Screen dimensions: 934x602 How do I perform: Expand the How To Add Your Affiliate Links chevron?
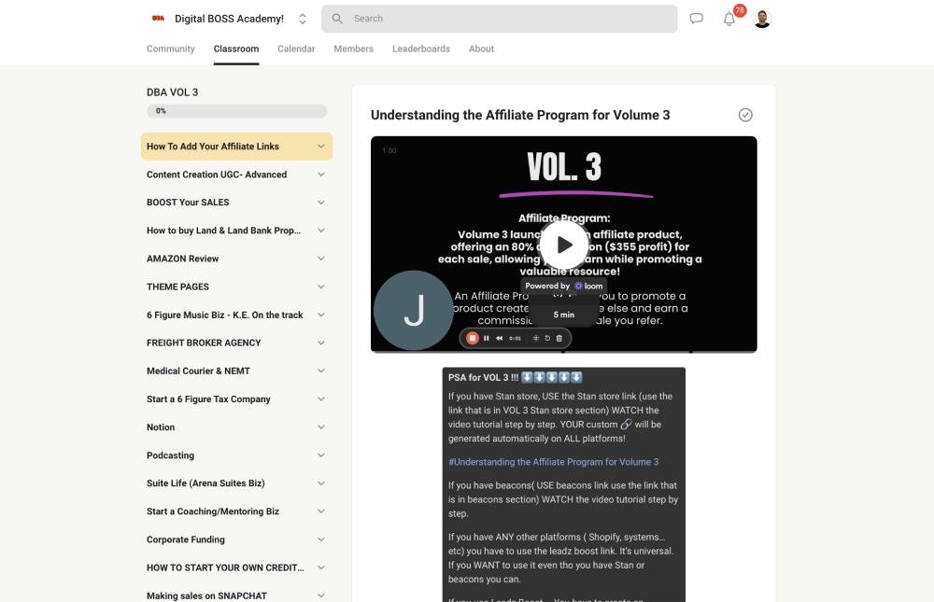tap(321, 147)
